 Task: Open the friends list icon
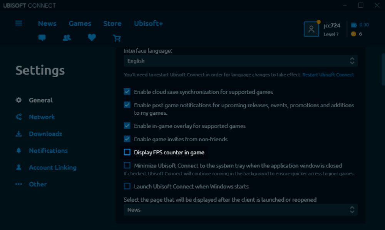[x=67, y=38]
